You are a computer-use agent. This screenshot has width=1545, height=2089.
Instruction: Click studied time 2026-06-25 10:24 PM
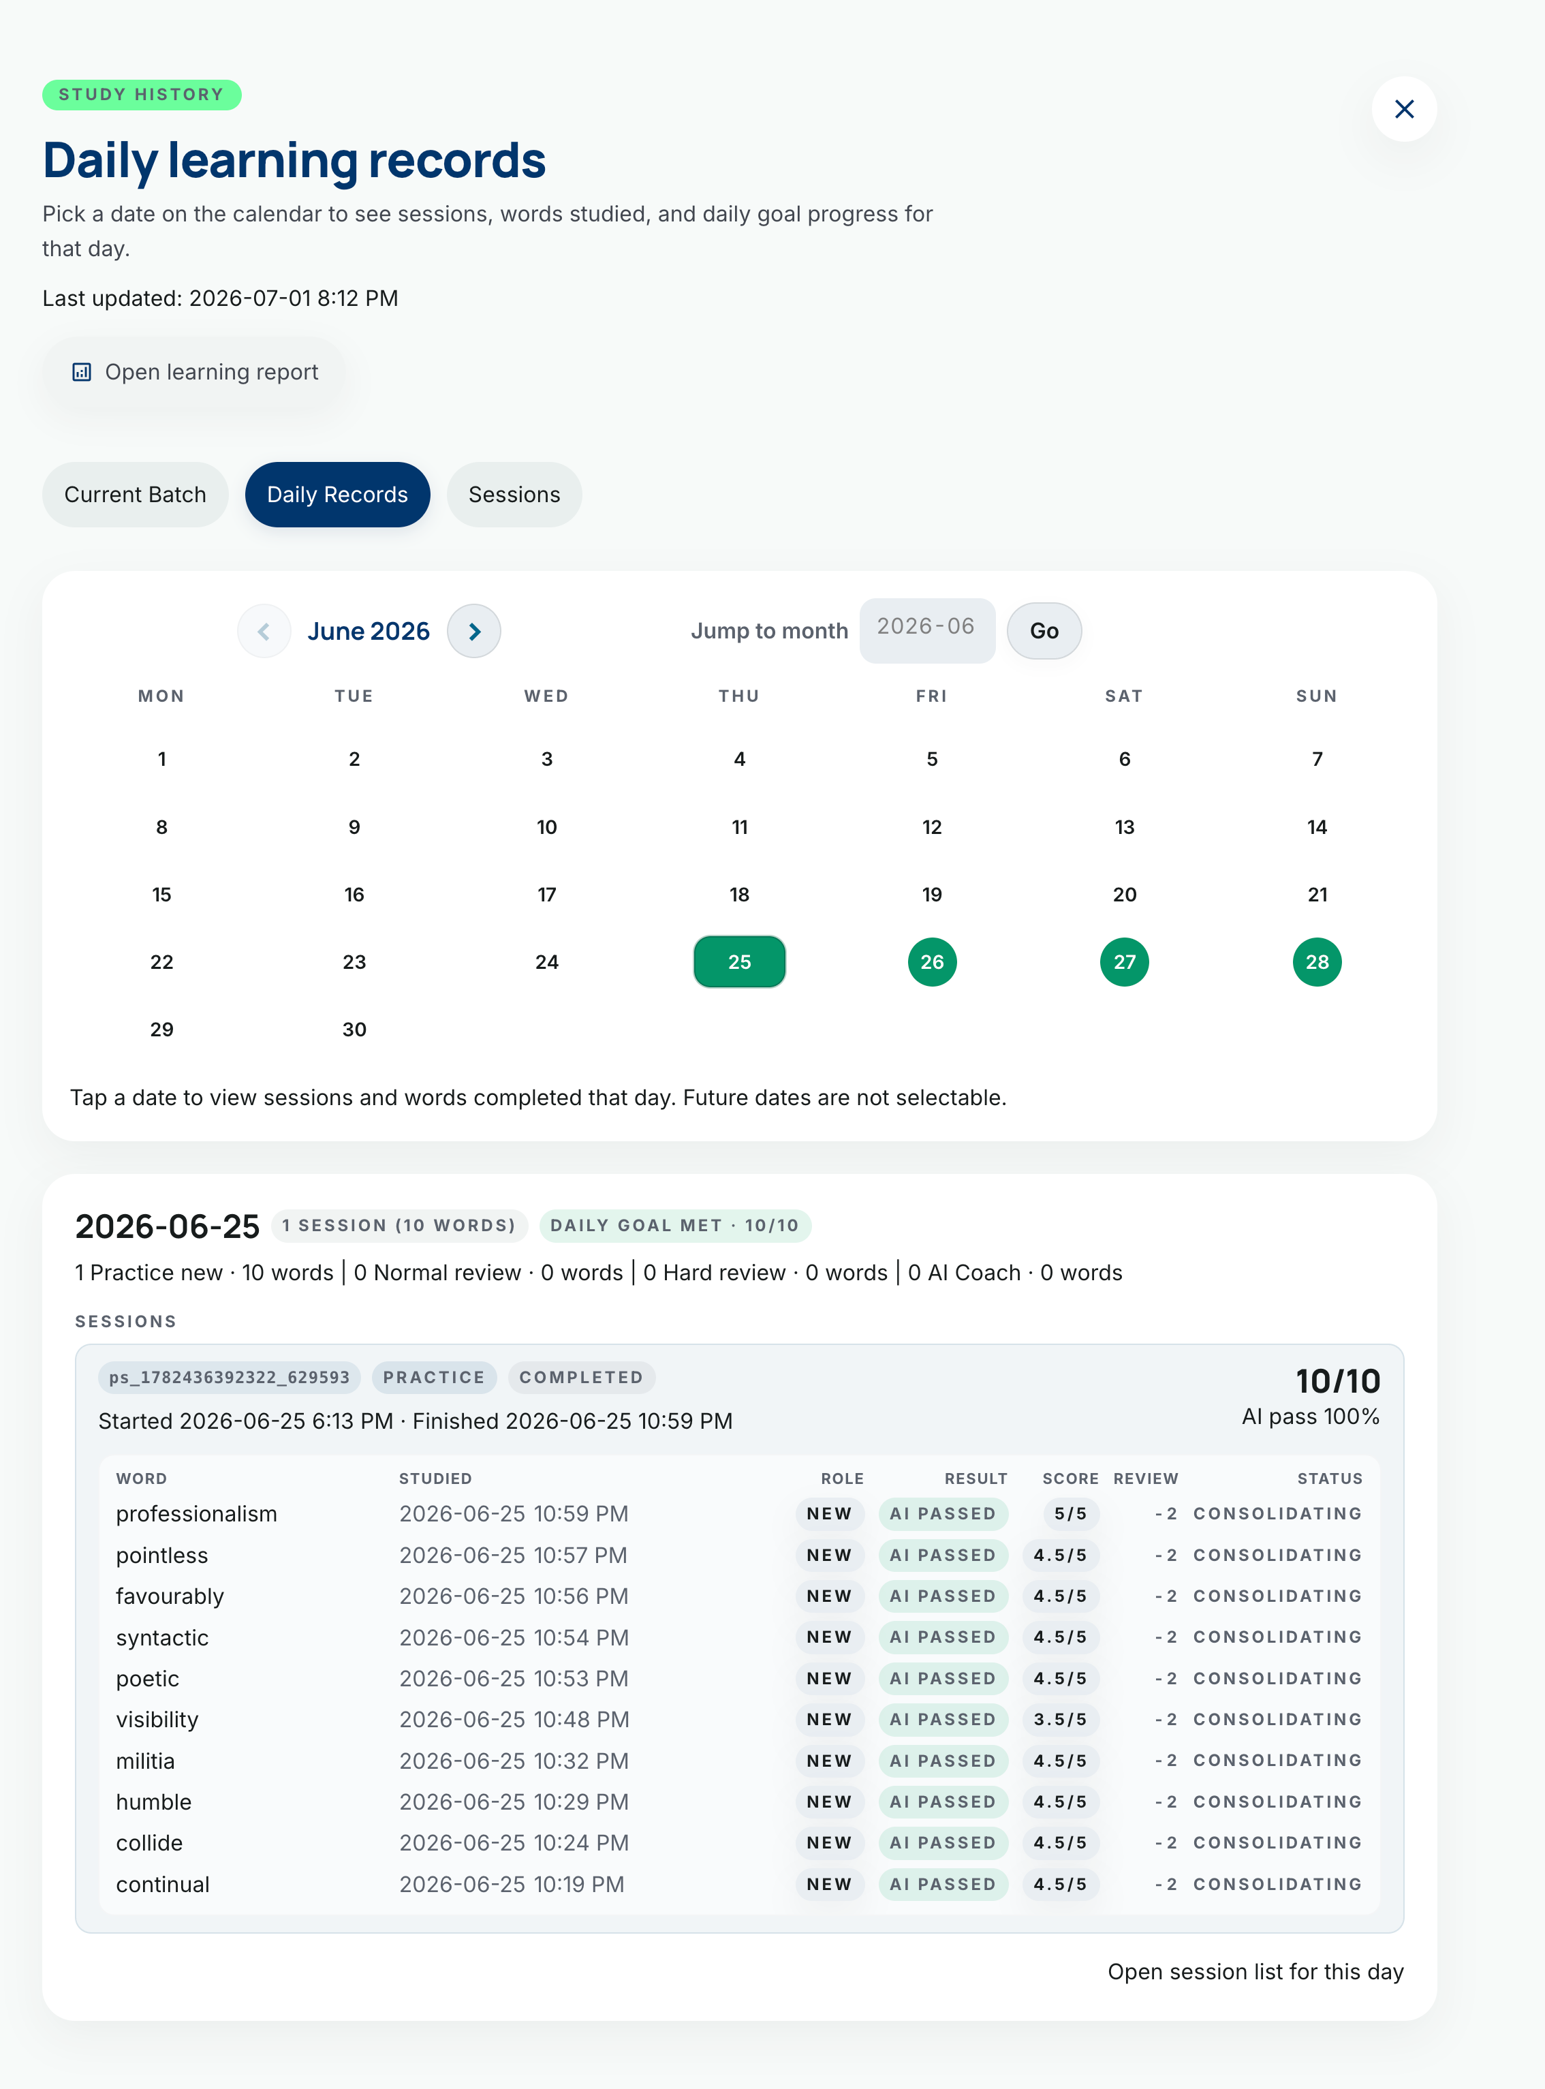point(514,1843)
